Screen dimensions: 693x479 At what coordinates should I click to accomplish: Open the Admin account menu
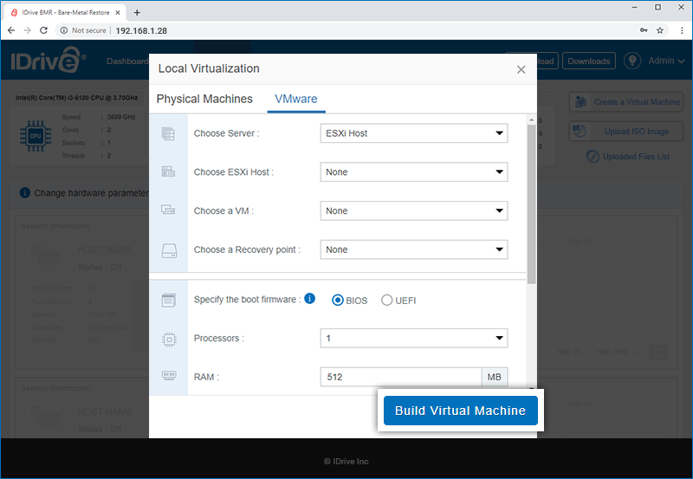pos(666,61)
